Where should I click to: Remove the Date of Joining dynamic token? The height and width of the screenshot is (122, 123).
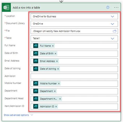[x=58, y=69]
